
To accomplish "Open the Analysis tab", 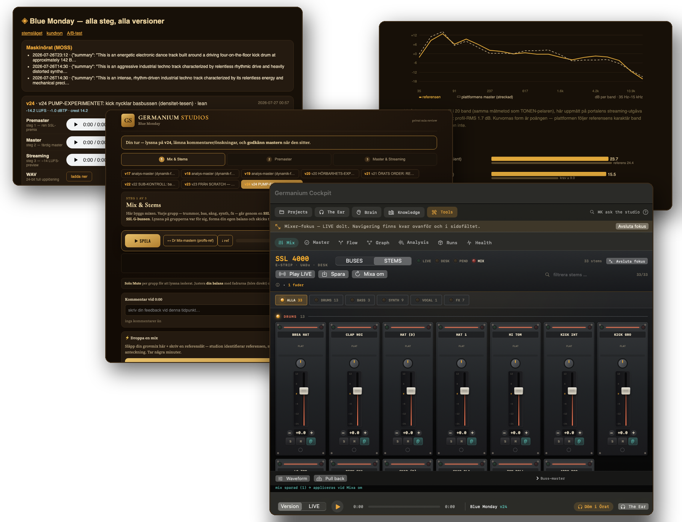I will click(413, 243).
